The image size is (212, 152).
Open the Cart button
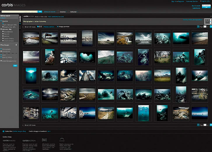[x=206, y=7]
